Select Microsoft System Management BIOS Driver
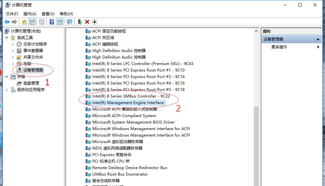 (134, 122)
